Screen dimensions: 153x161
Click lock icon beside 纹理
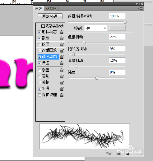coord(62,44)
